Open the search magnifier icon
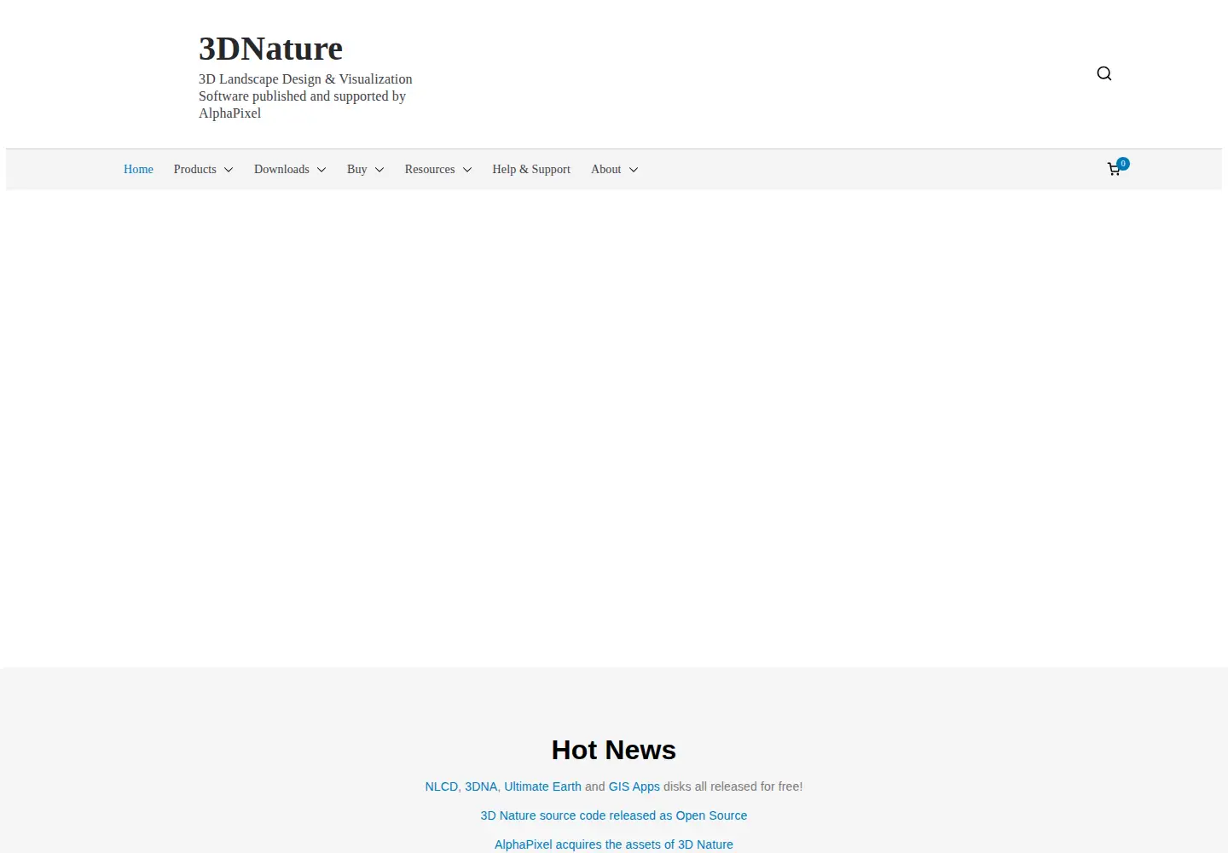This screenshot has height=853, width=1228. 1104,73
